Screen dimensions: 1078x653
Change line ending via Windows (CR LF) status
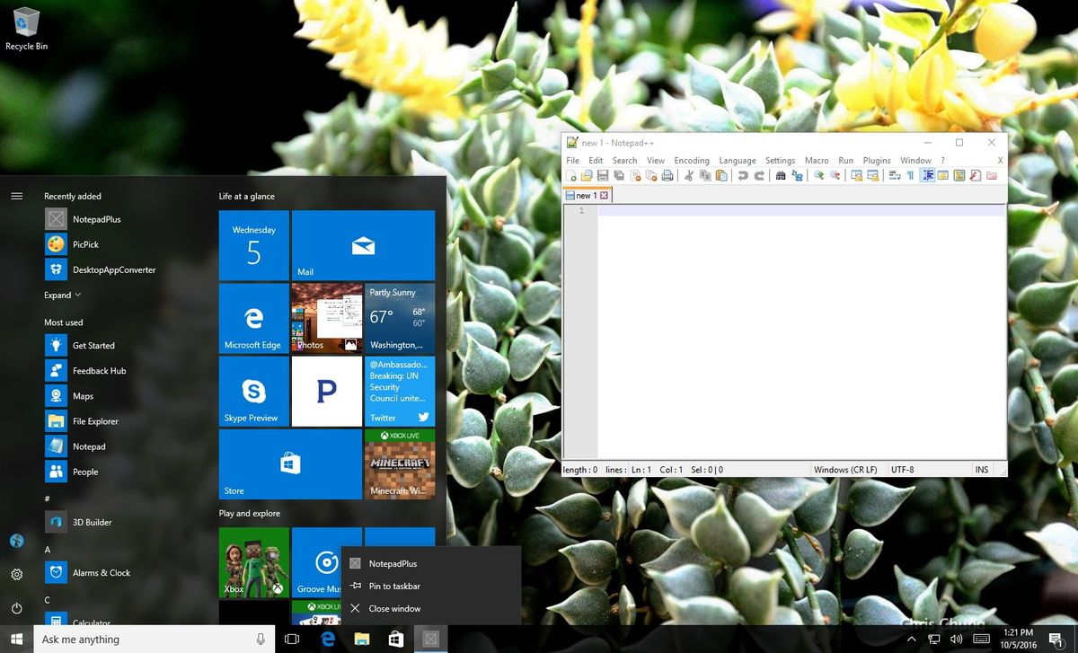(x=846, y=469)
